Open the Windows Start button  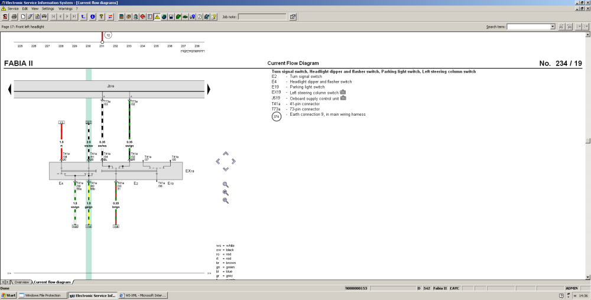[x=9, y=295]
